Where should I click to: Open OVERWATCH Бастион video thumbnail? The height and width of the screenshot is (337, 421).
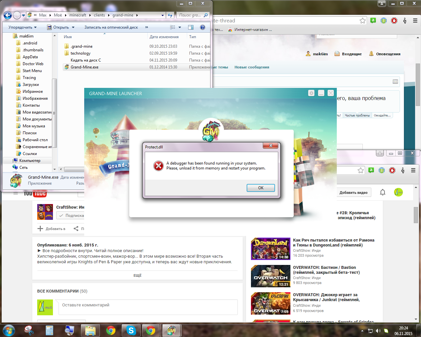[x=271, y=276]
